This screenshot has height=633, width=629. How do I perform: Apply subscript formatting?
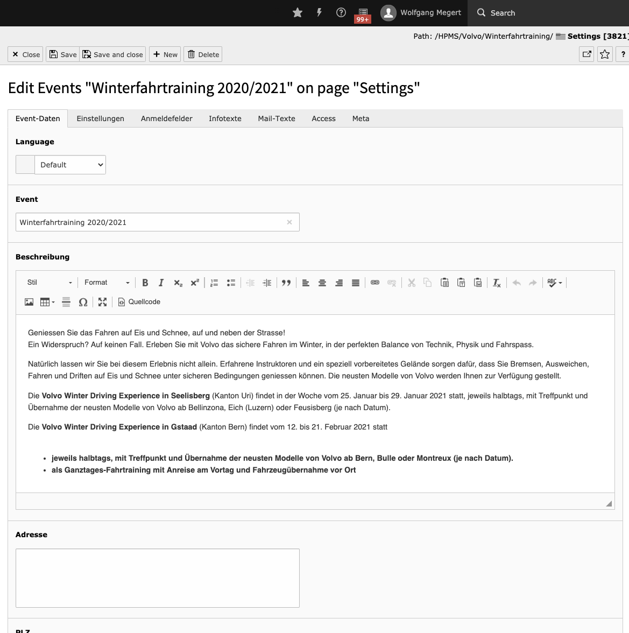(178, 283)
